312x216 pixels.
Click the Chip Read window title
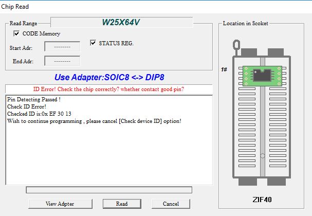click(x=15, y=7)
